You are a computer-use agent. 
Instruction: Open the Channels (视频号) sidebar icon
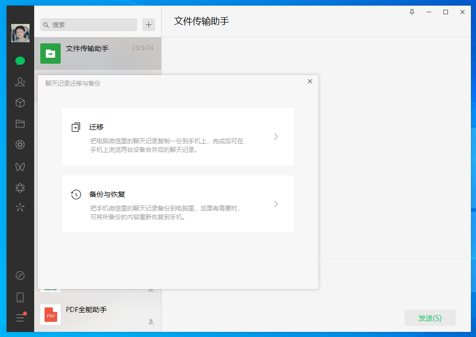pyautogui.click(x=20, y=166)
